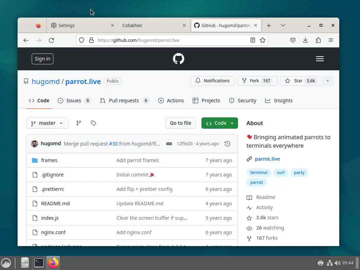Open Activity link in About sidebar
This screenshot has width=360, height=270.
264,207
